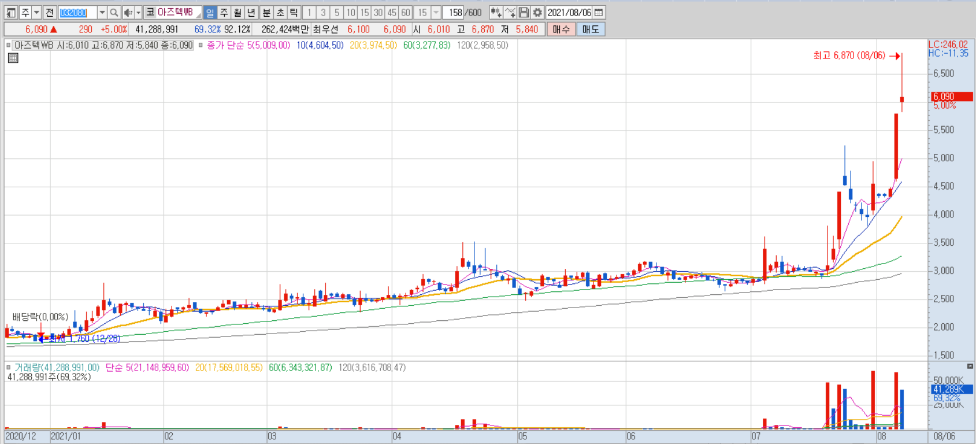Click the 전 button
The width and height of the screenshot is (976, 444).
[x=50, y=12]
